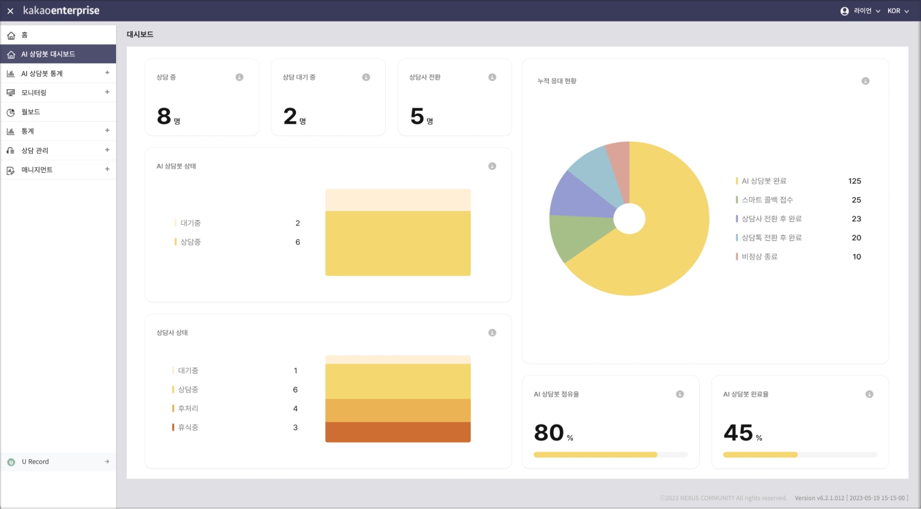Click info icon on 상담 대기 중 card
Screen dimensions: 921x509
click(366, 77)
